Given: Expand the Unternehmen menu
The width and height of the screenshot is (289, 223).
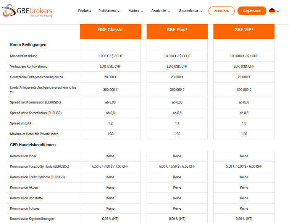Looking at the screenshot, I should click(191, 11).
